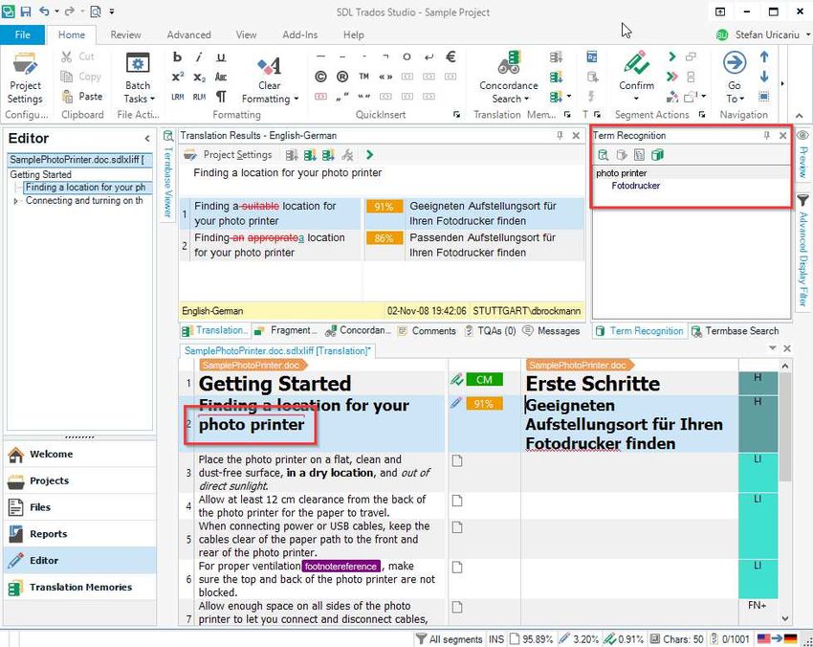The width and height of the screenshot is (813, 647).
Task: Open Fragment Matches tab
Action: click(286, 330)
